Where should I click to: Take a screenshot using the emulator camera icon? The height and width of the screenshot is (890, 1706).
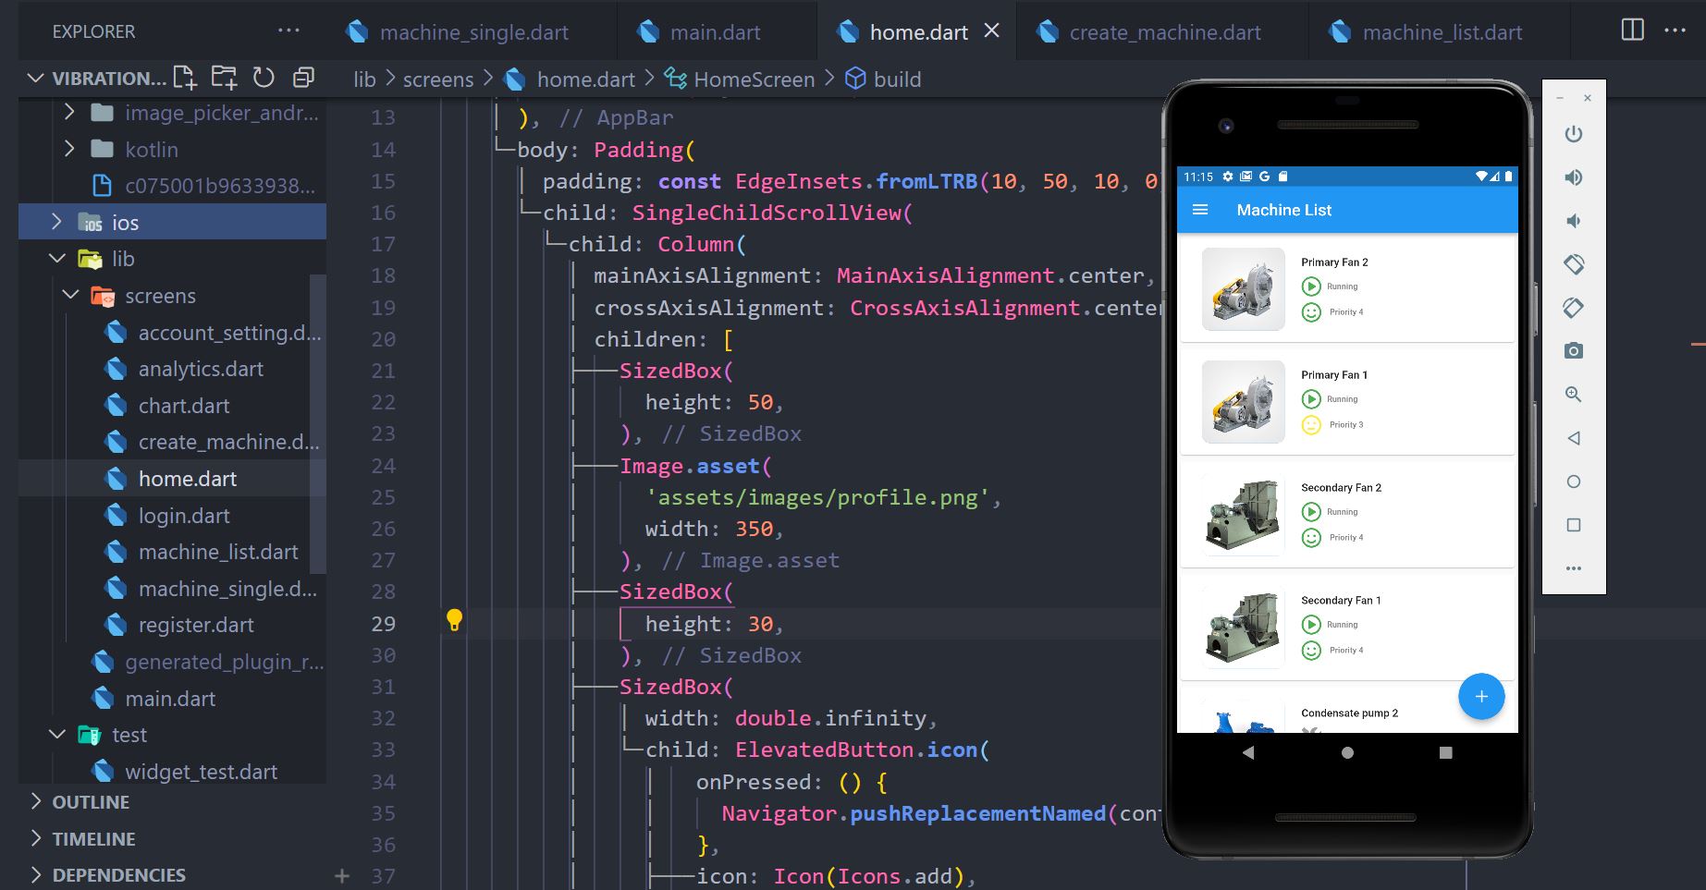[1574, 351]
